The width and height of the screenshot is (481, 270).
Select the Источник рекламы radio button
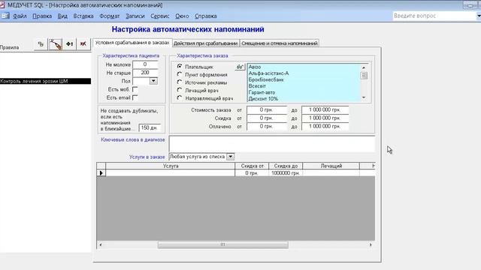tap(180, 82)
